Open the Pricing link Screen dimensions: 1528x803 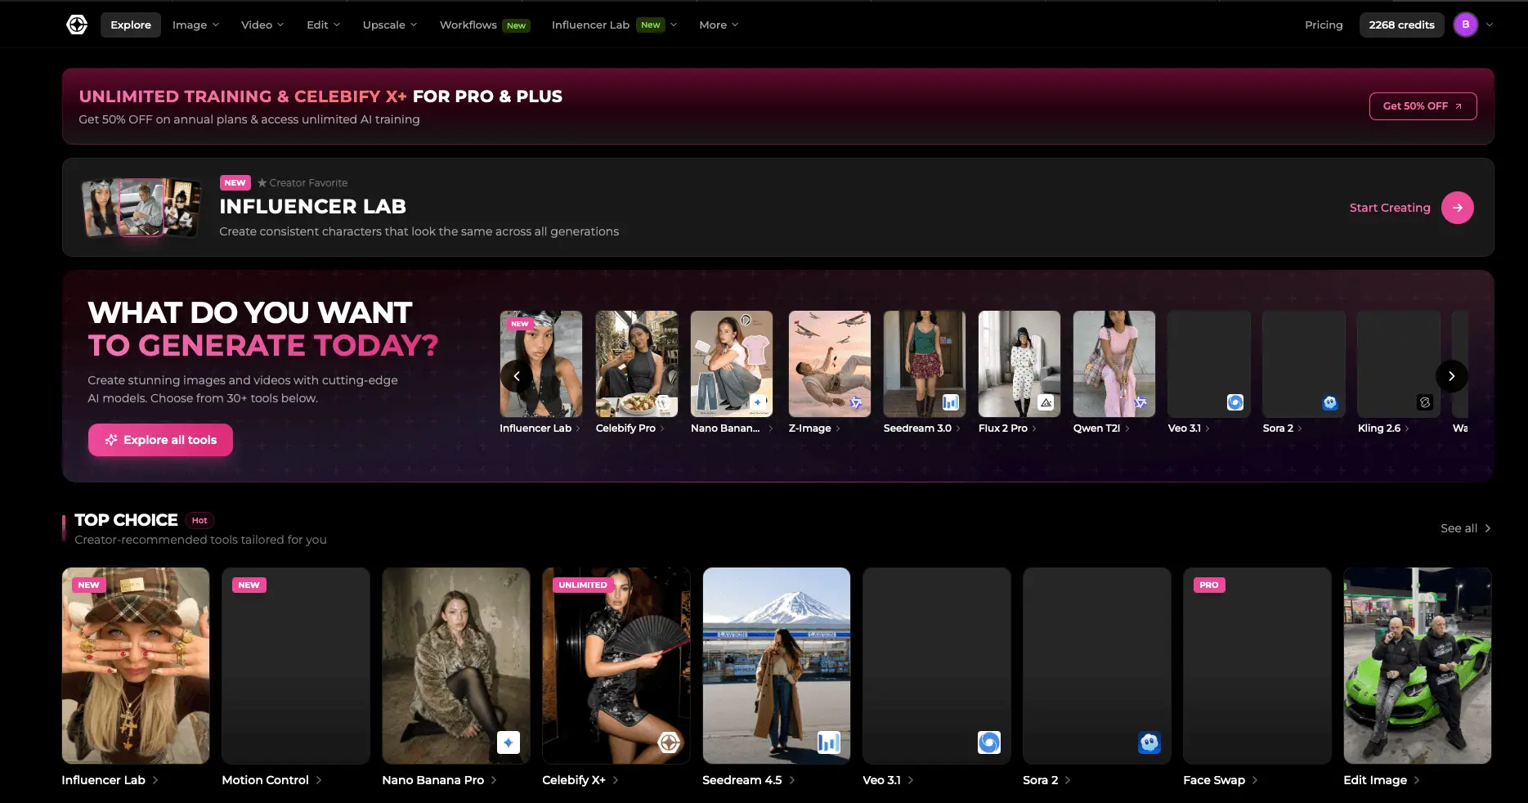1324,25
